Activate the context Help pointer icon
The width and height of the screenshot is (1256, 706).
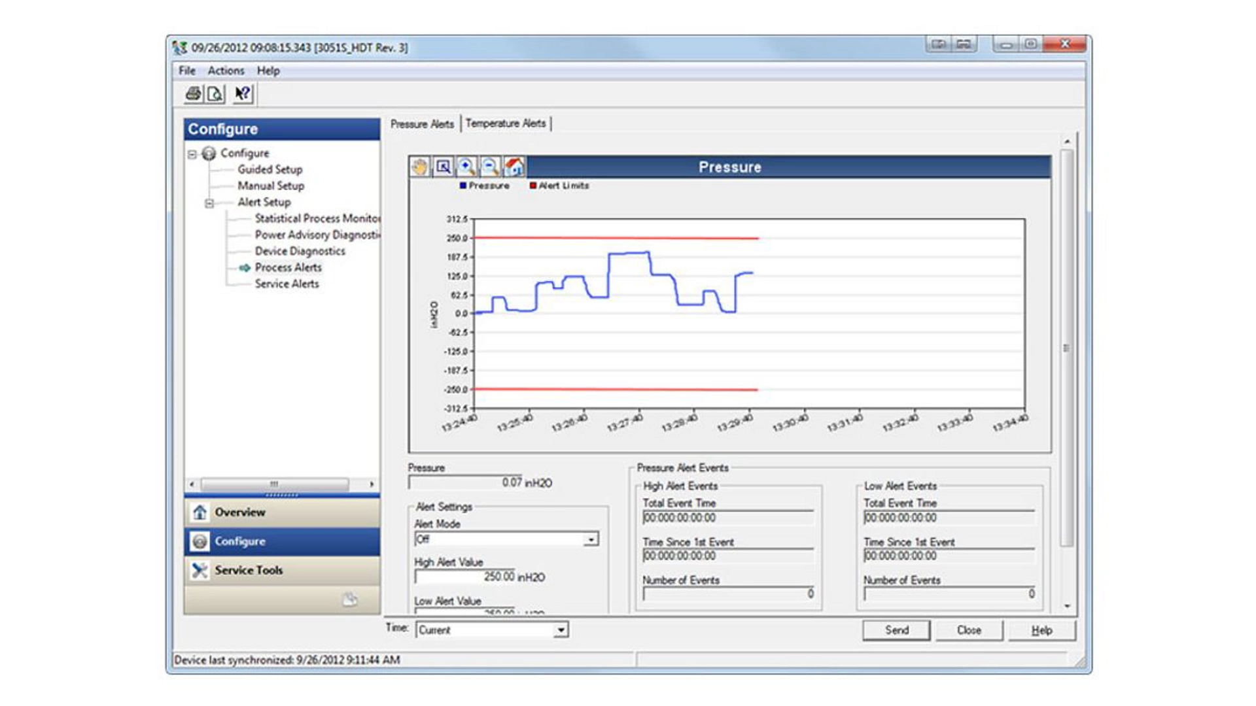point(243,94)
